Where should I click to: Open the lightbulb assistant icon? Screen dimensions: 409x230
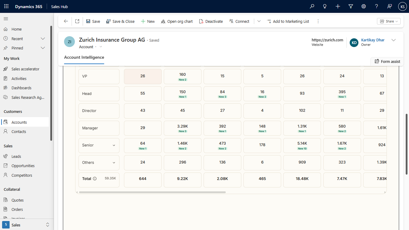[x=325, y=6]
